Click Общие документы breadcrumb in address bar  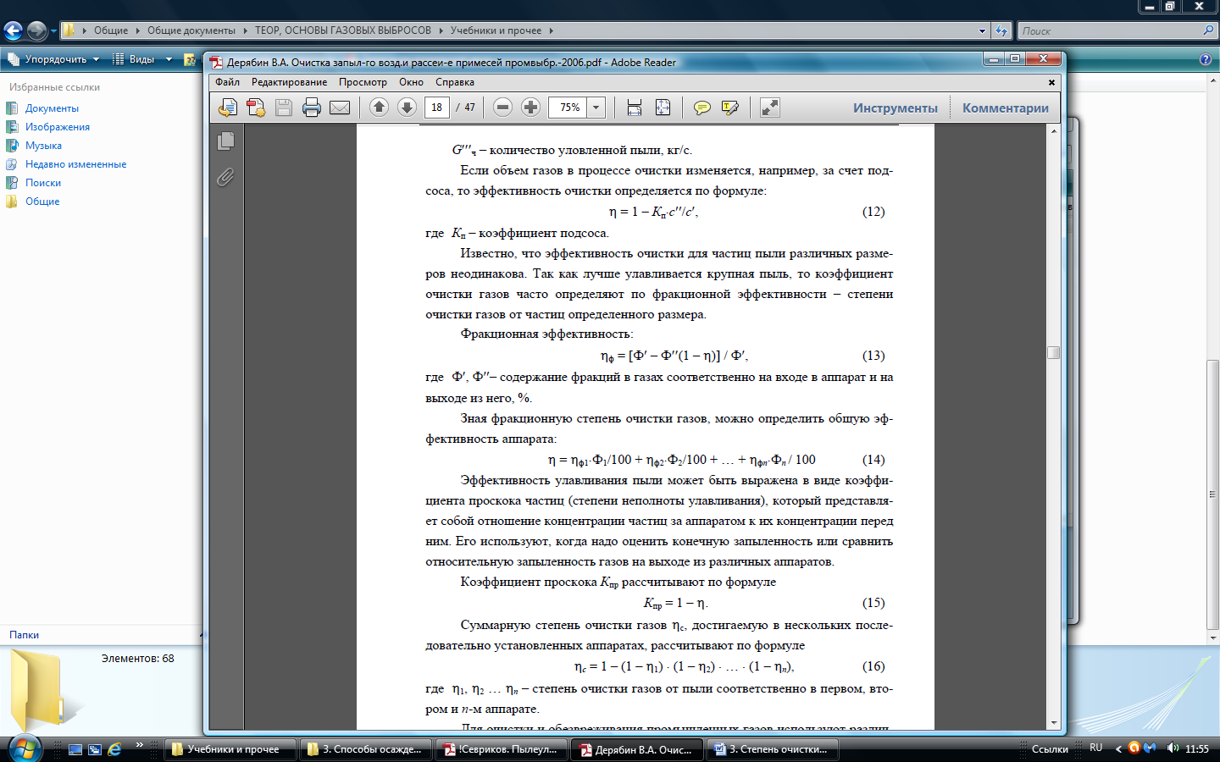(191, 30)
